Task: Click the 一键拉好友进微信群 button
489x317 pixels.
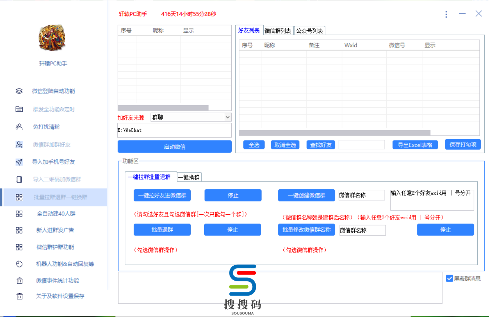Action: 162,195
